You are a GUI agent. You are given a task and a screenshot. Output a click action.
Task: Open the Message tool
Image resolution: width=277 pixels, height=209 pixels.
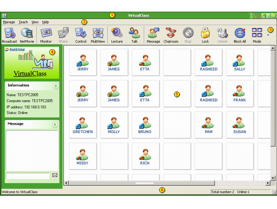point(153,35)
